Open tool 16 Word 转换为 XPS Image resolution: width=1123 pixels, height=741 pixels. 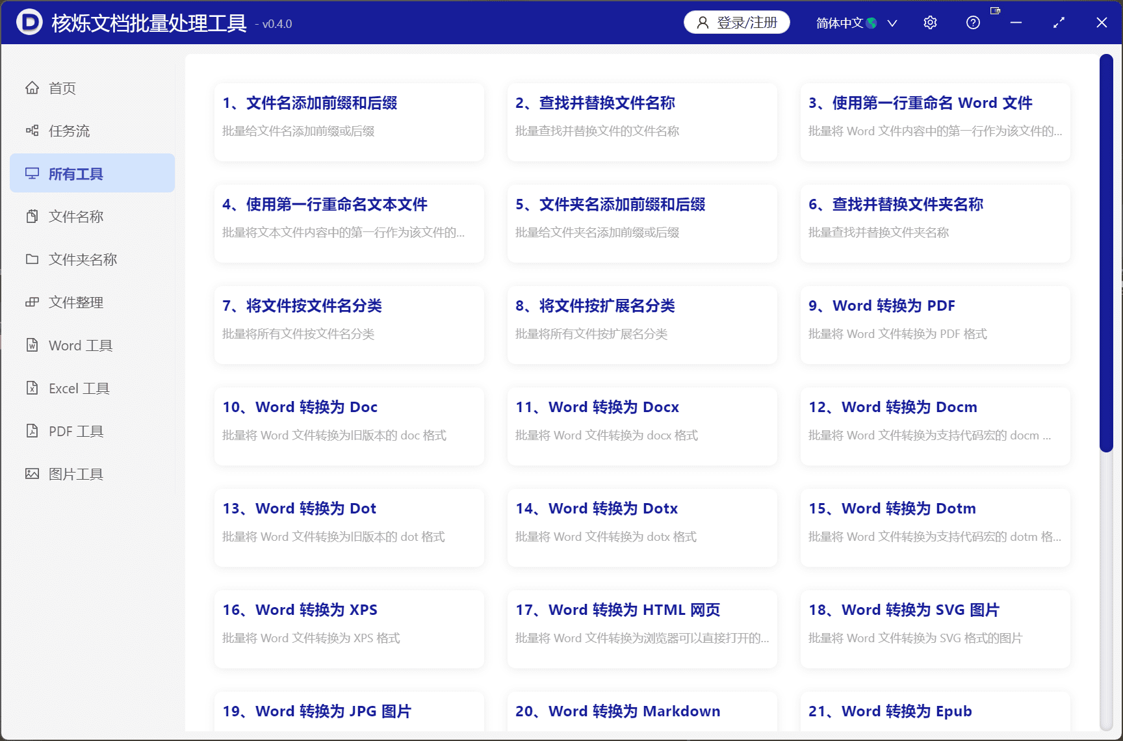pos(349,629)
